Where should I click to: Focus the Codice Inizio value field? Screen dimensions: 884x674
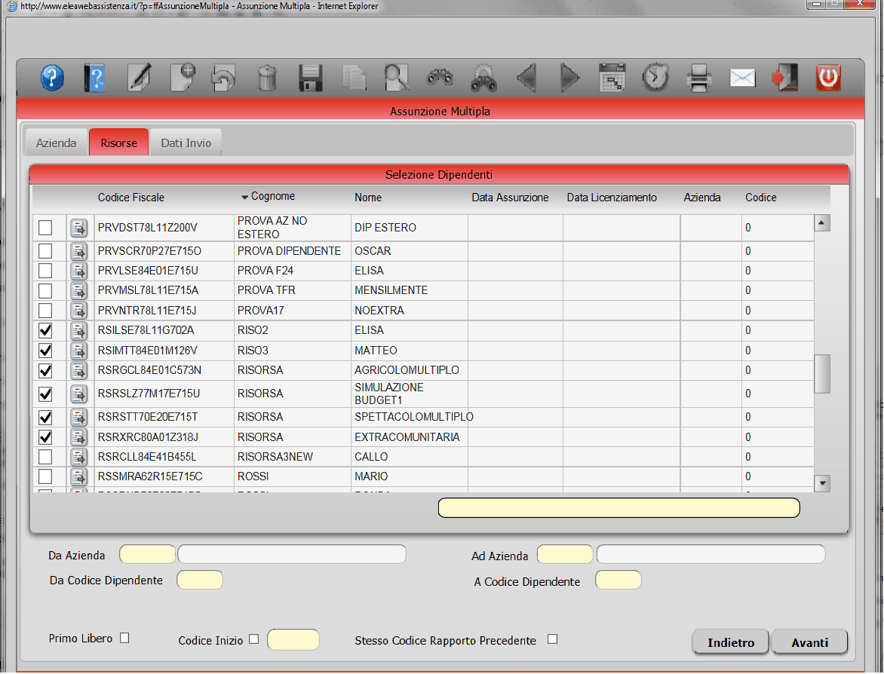point(293,639)
